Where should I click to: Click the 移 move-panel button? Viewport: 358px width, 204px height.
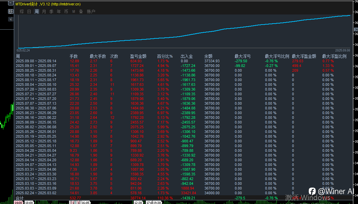pos(11,11)
